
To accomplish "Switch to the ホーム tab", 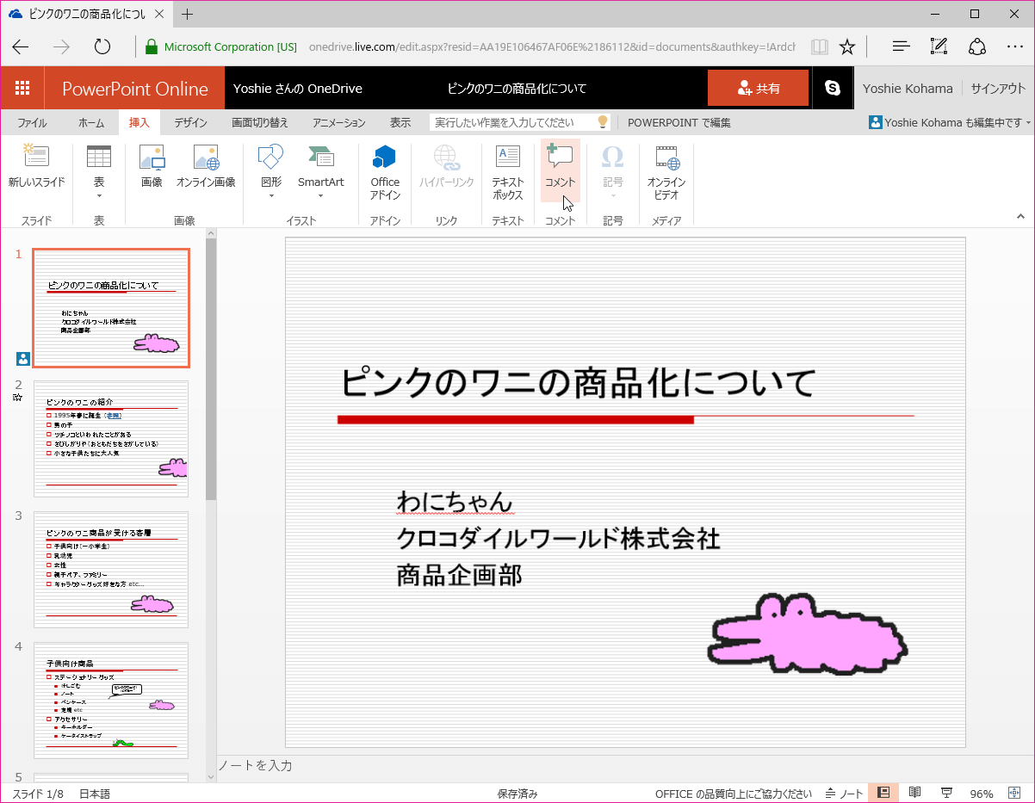I will (91, 123).
